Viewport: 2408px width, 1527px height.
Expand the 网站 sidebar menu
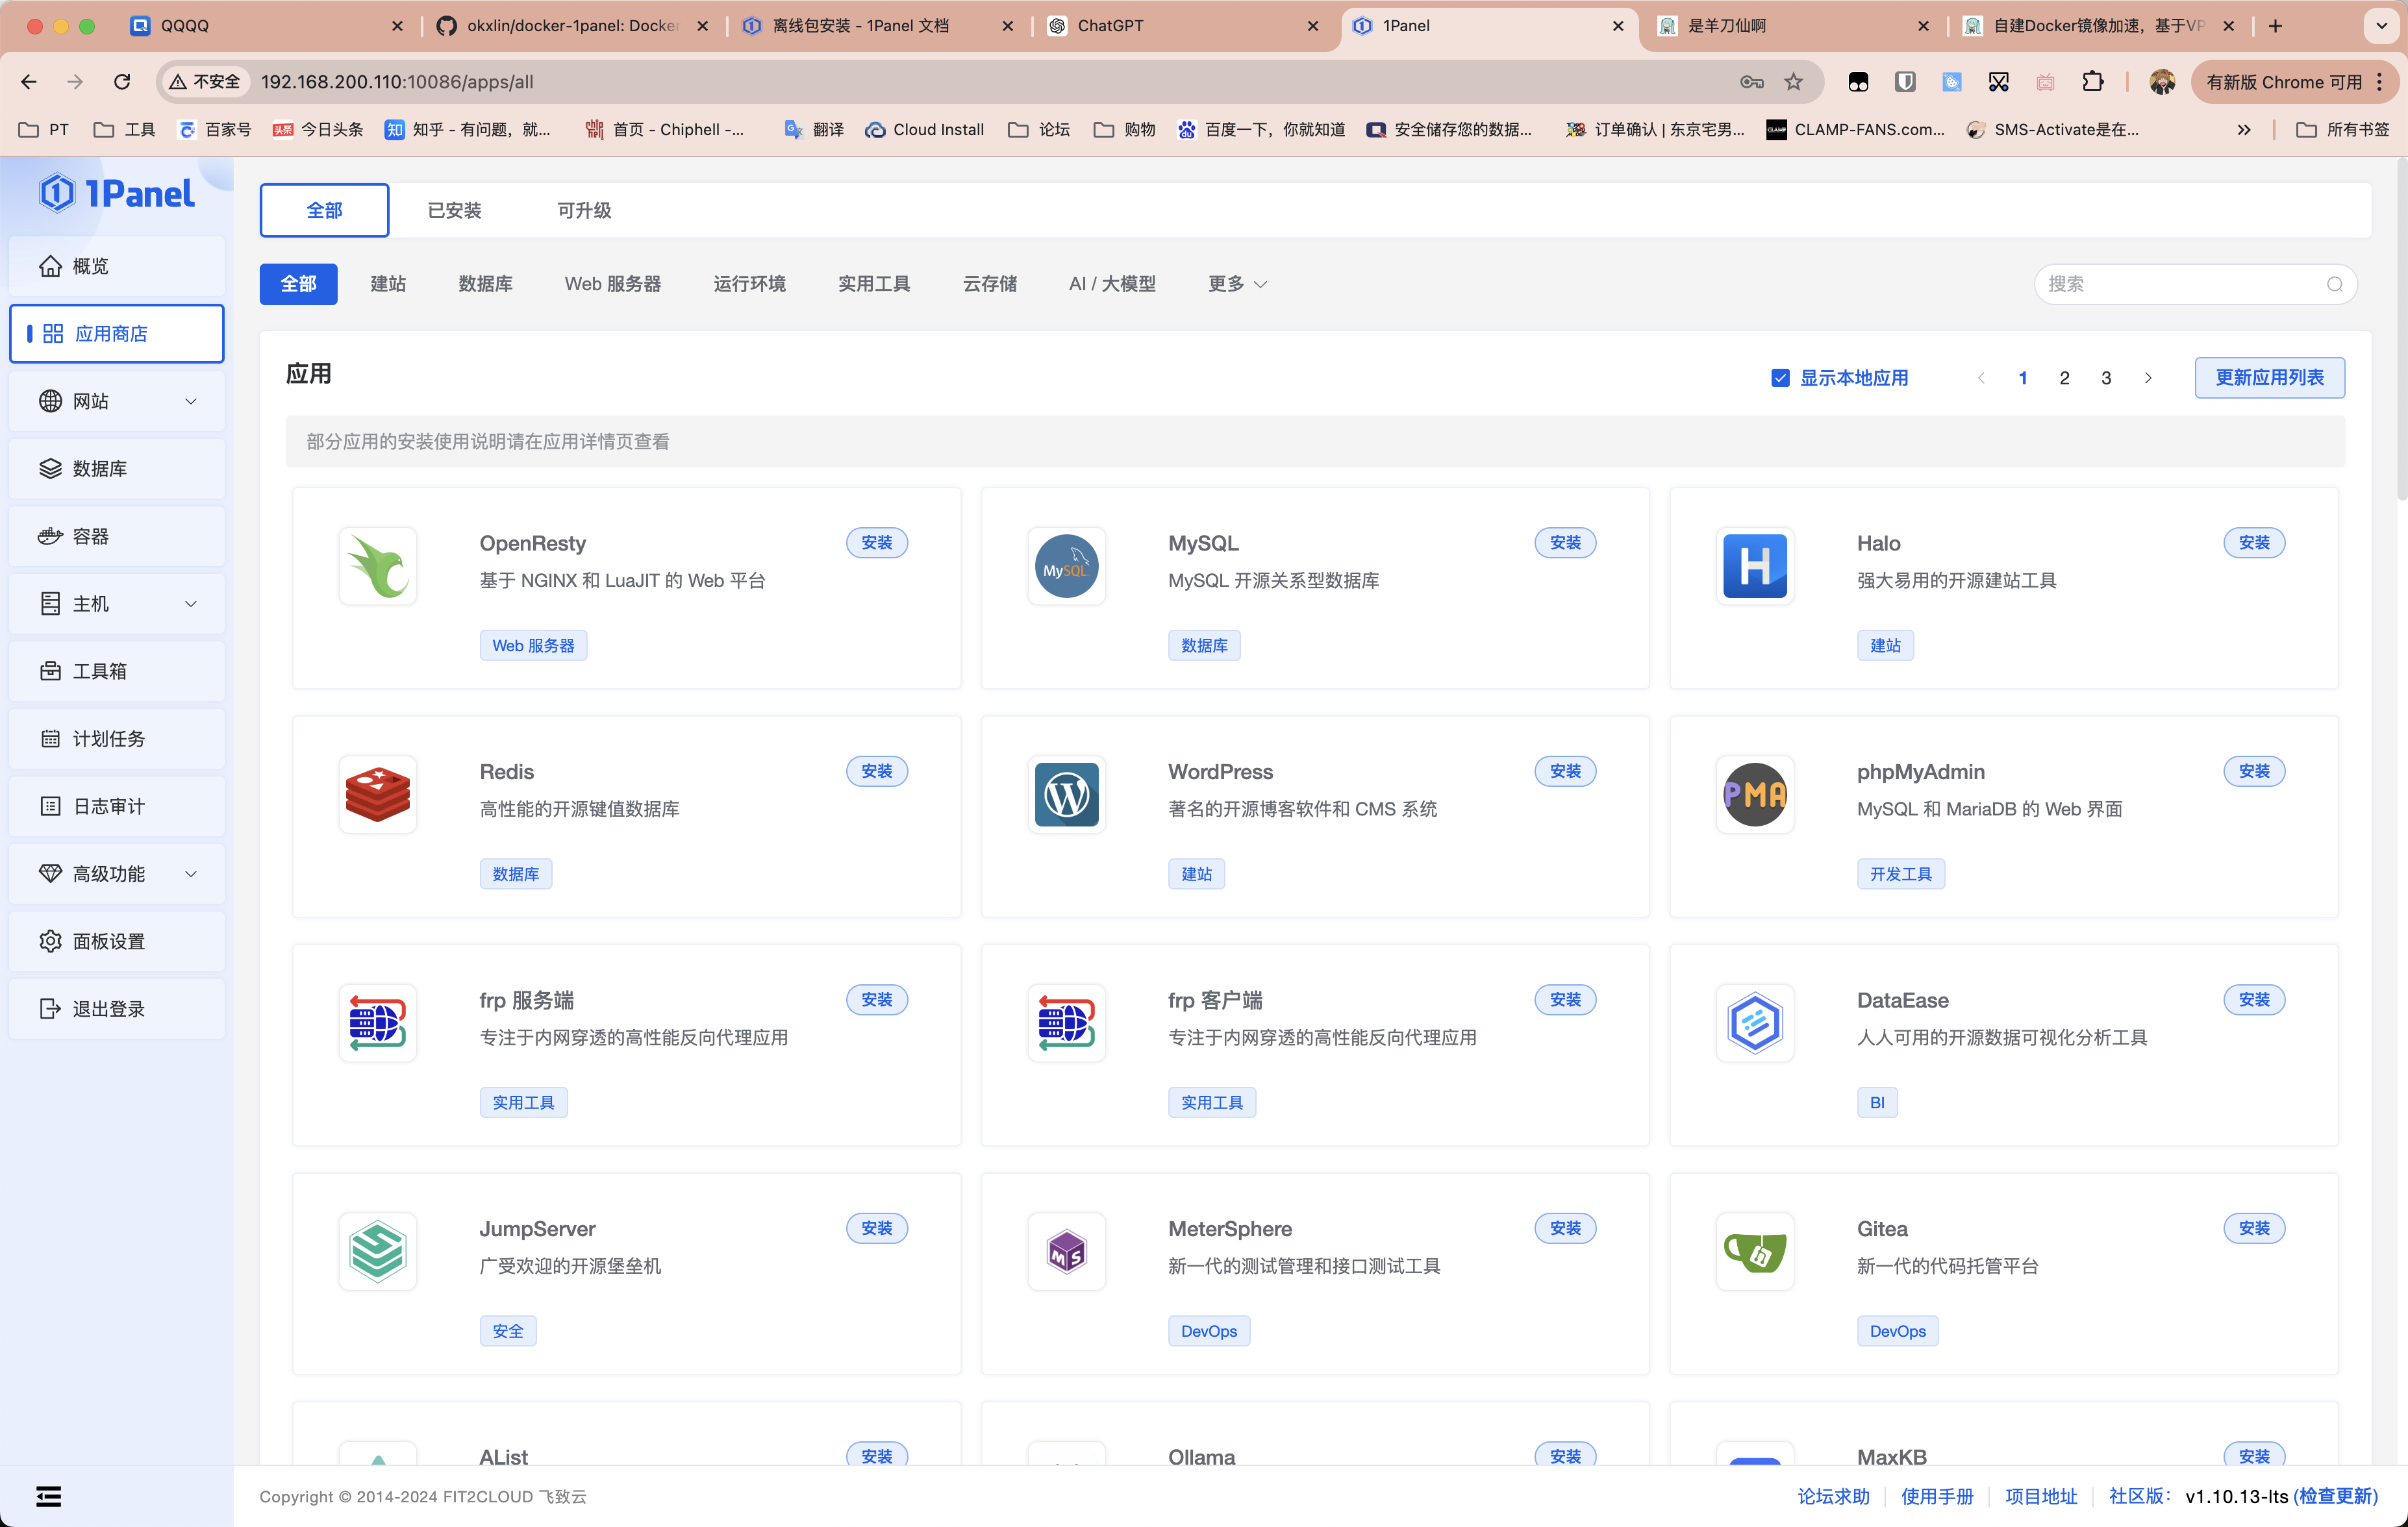click(x=116, y=401)
